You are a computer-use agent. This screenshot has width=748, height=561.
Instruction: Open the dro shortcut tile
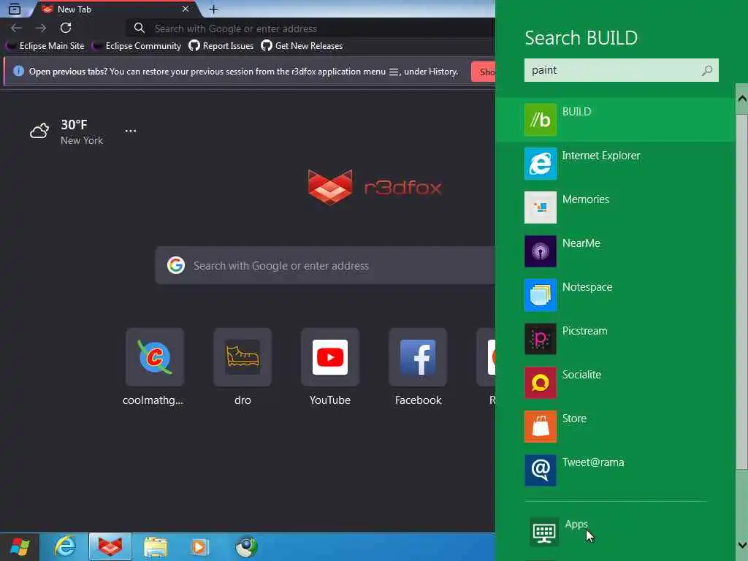pos(243,367)
